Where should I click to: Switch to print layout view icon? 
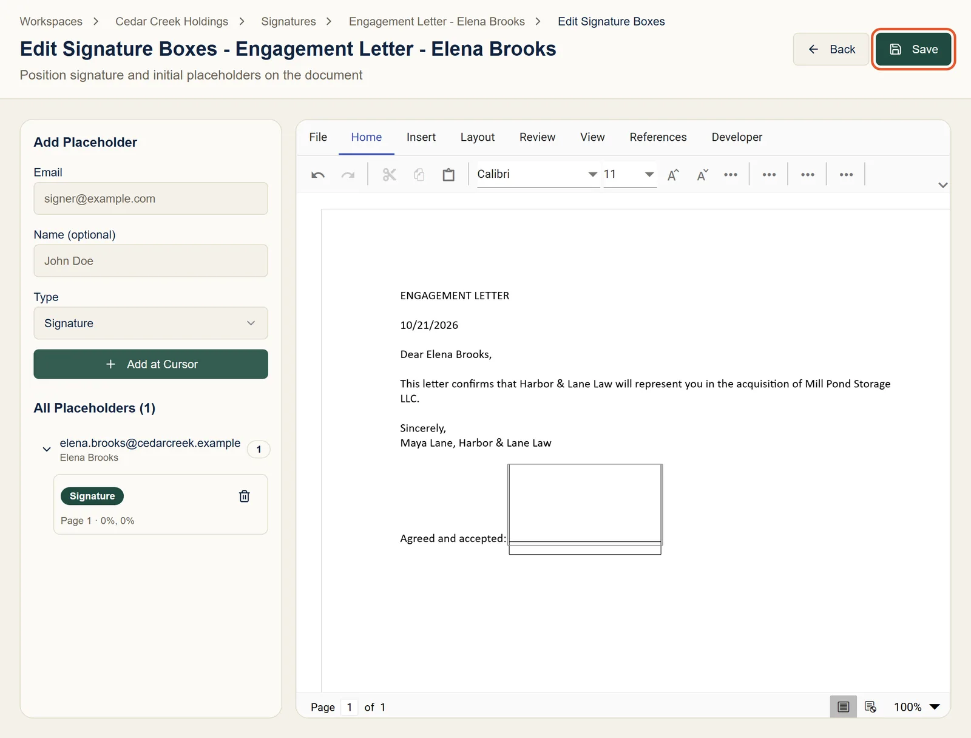[844, 707]
